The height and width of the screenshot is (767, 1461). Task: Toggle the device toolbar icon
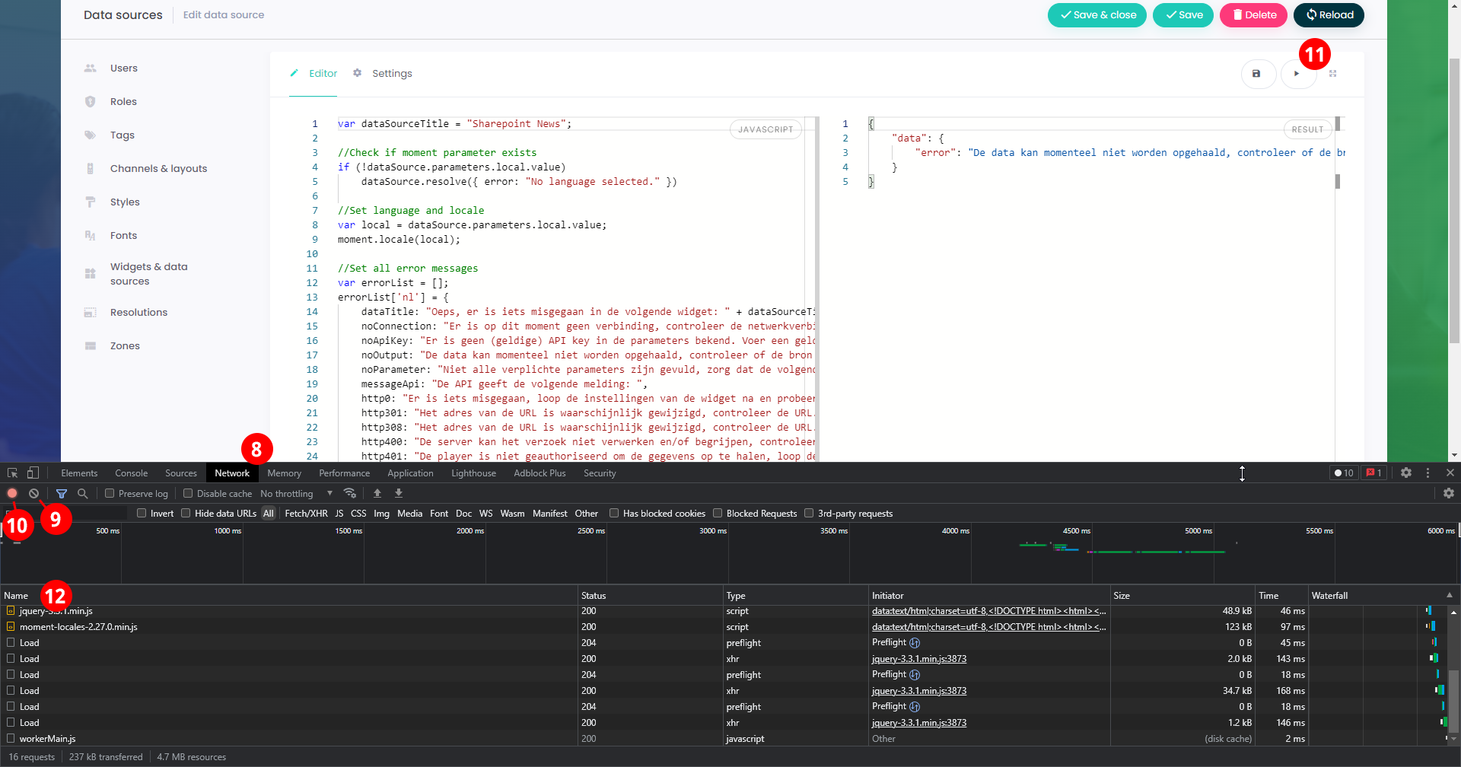point(33,473)
